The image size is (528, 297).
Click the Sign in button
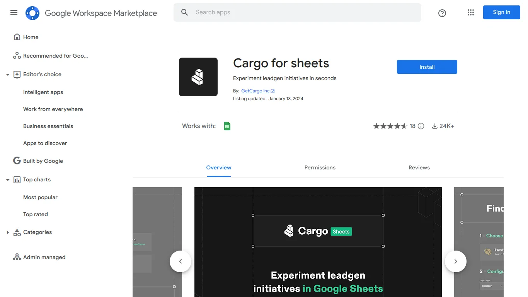tap(502, 12)
